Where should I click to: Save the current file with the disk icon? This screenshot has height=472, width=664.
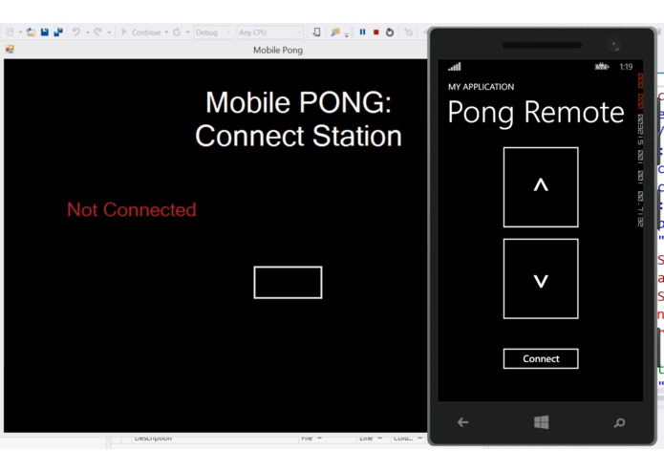pyautogui.click(x=45, y=32)
